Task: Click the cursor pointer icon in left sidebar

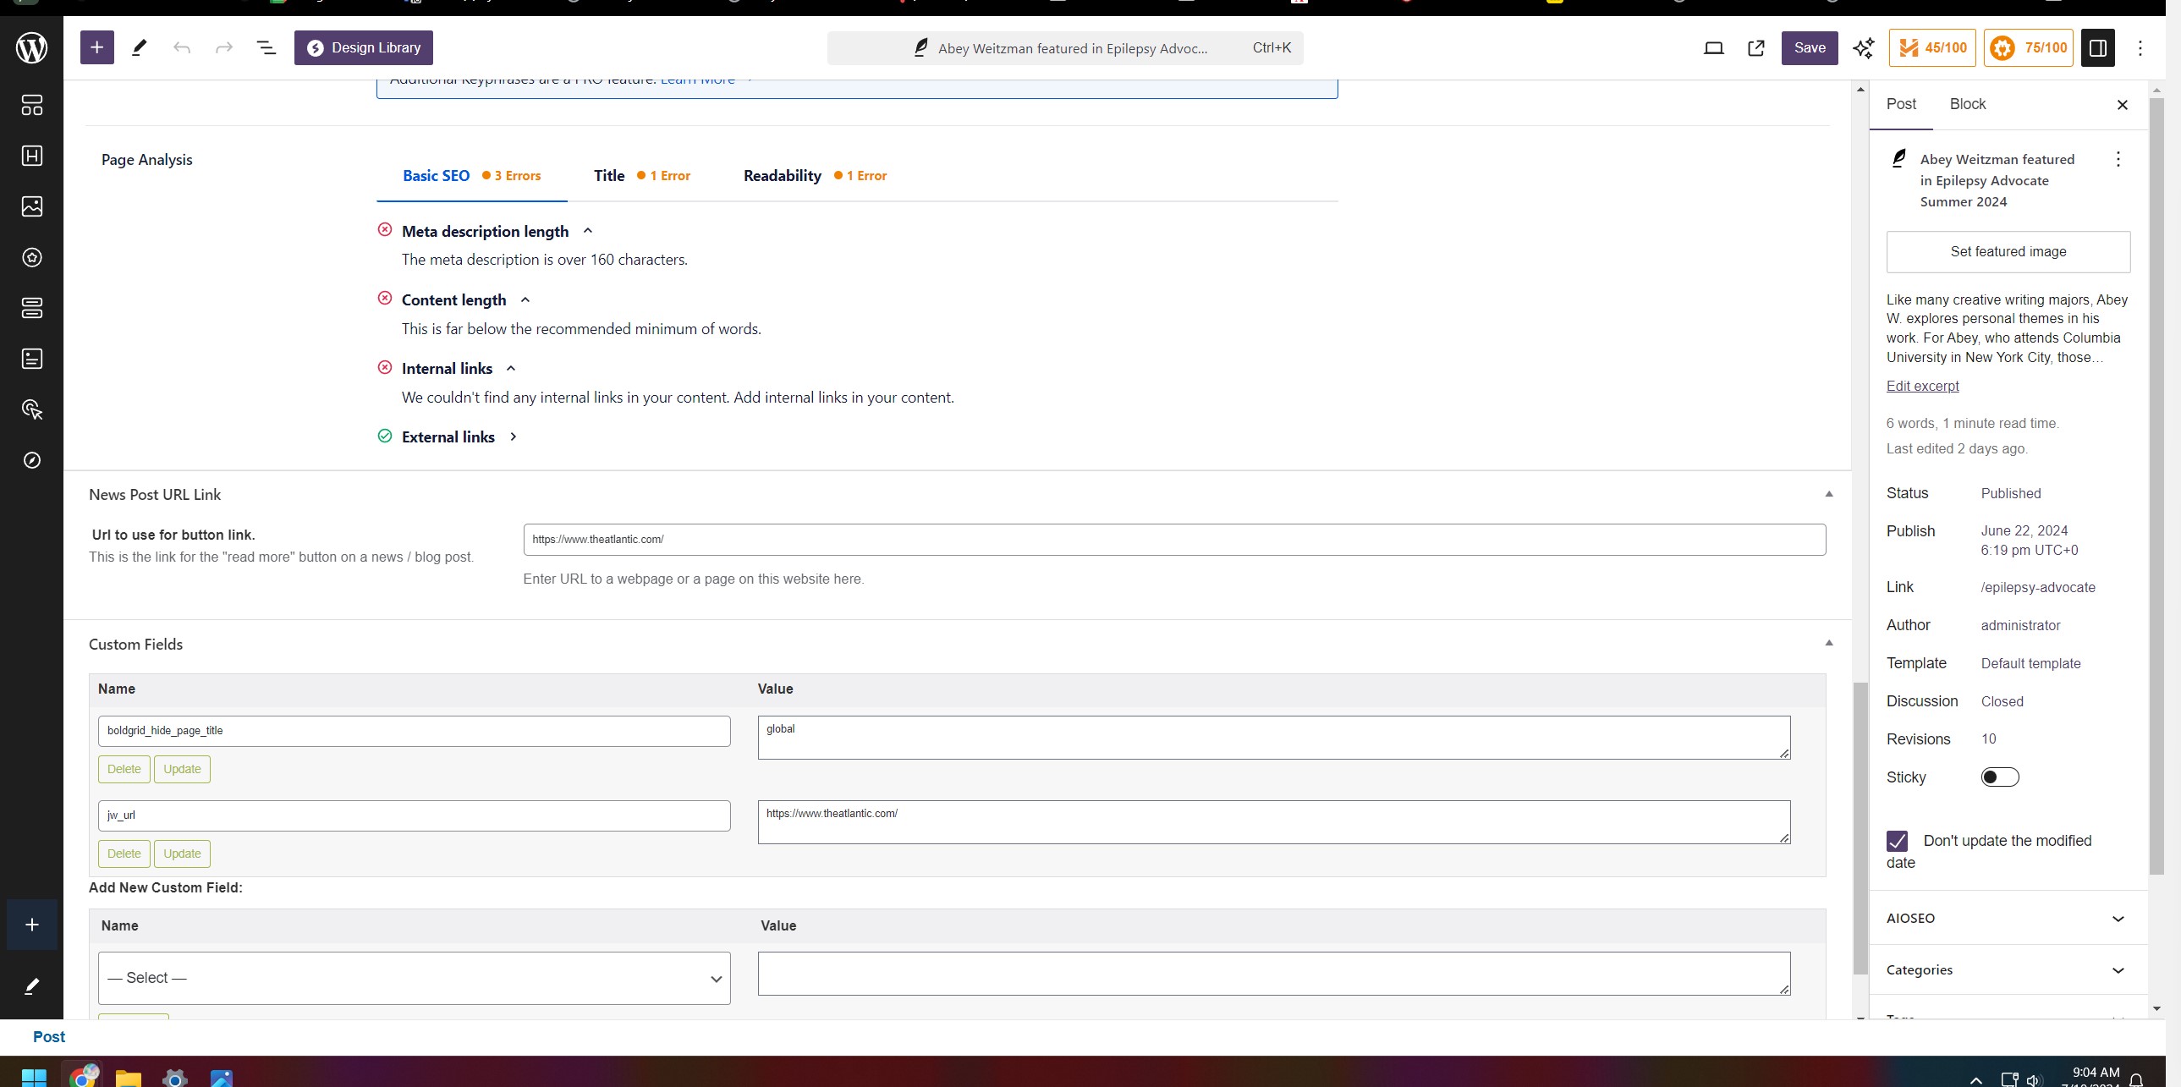Action: click(x=31, y=409)
